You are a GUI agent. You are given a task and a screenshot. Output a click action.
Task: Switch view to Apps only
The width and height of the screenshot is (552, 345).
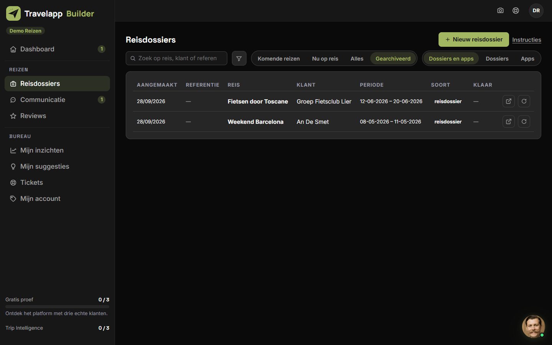point(527,59)
